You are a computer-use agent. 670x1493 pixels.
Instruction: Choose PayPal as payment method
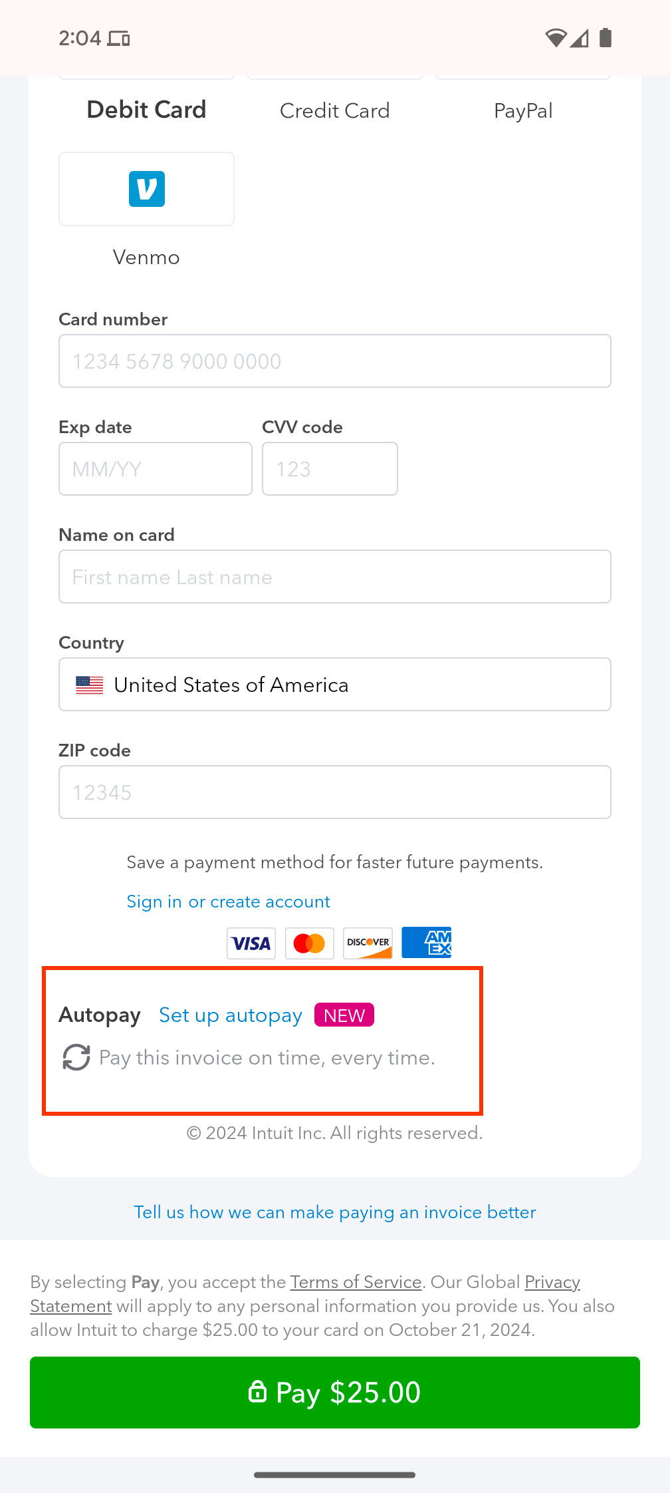point(523,110)
